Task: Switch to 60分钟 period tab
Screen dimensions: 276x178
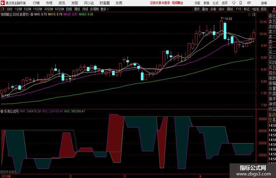Action: [59, 9]
